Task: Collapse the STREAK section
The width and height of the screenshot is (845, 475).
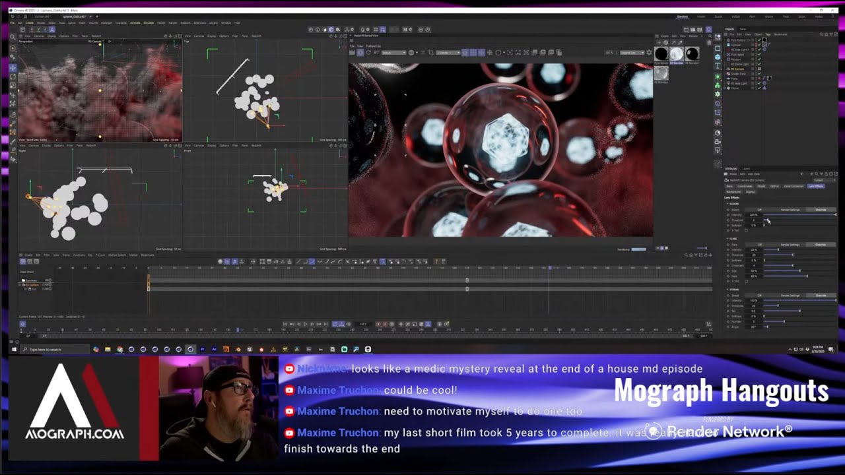Action: point(727,290)
